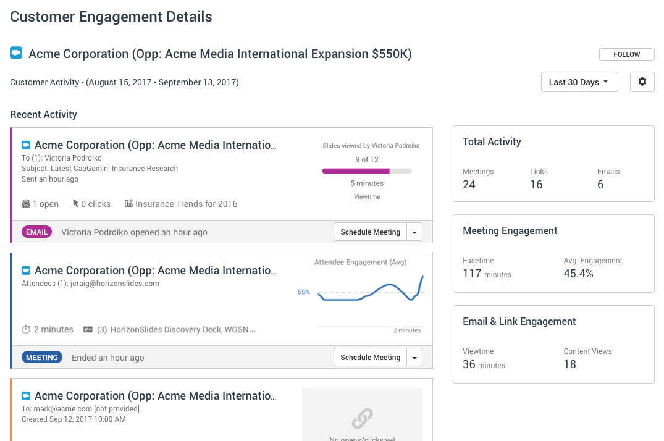Click the '9 of 12' slides count
The image size is (664, 441).
click(x=367, y=159)
